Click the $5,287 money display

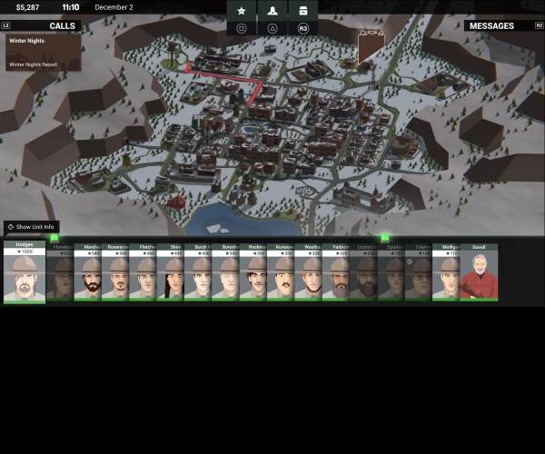[28, 7]
